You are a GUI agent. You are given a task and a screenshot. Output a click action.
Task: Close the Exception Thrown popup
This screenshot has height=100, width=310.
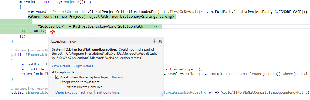click(x=160, y=41)
